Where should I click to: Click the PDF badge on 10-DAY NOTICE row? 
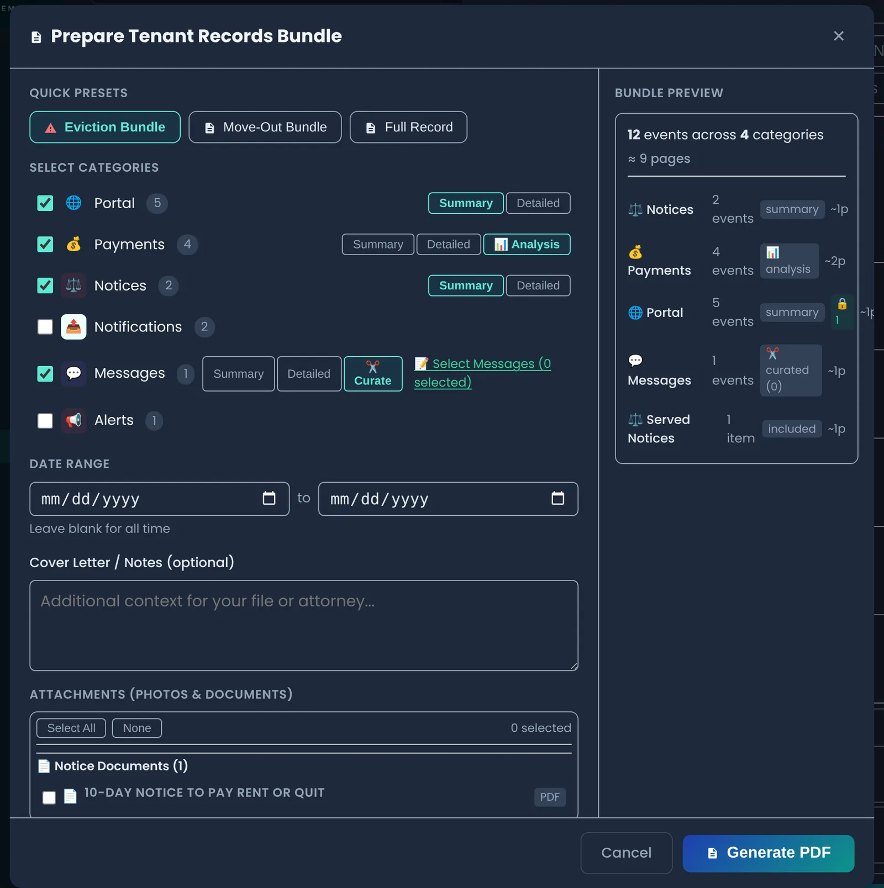(550, 797)
